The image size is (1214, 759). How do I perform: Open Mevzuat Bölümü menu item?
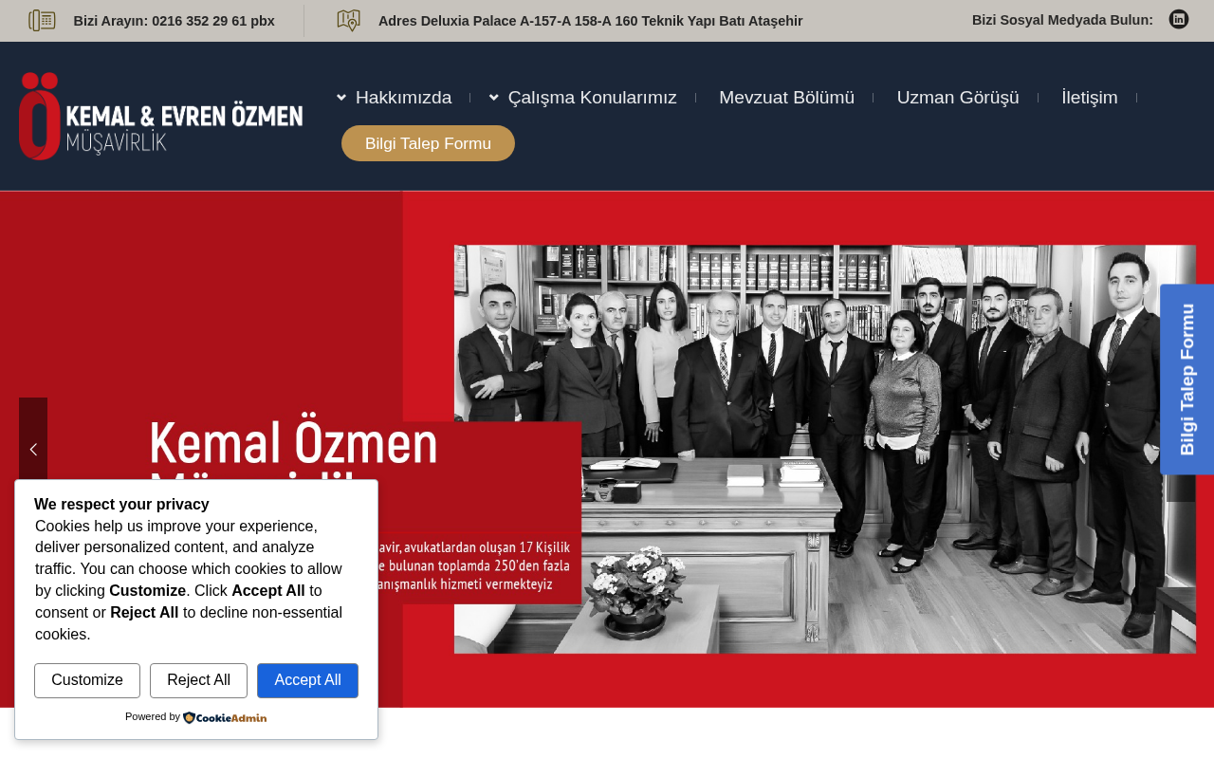point(786,98)
